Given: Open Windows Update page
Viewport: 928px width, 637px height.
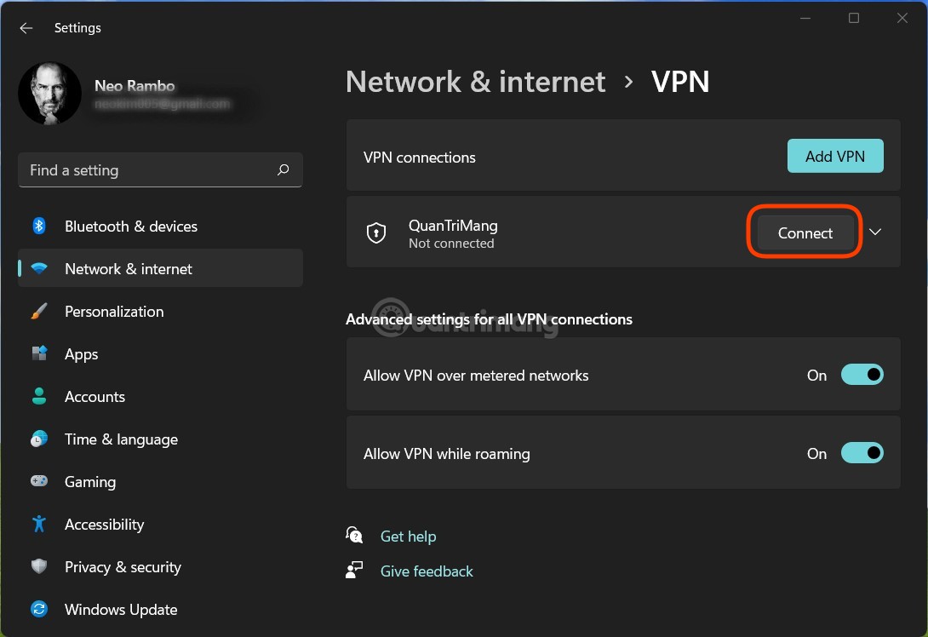Looking at the screenshot, I should [x=160, y=610].
